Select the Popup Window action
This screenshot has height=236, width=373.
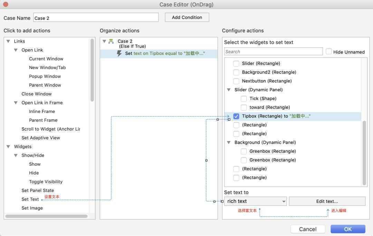click(45, 76)
